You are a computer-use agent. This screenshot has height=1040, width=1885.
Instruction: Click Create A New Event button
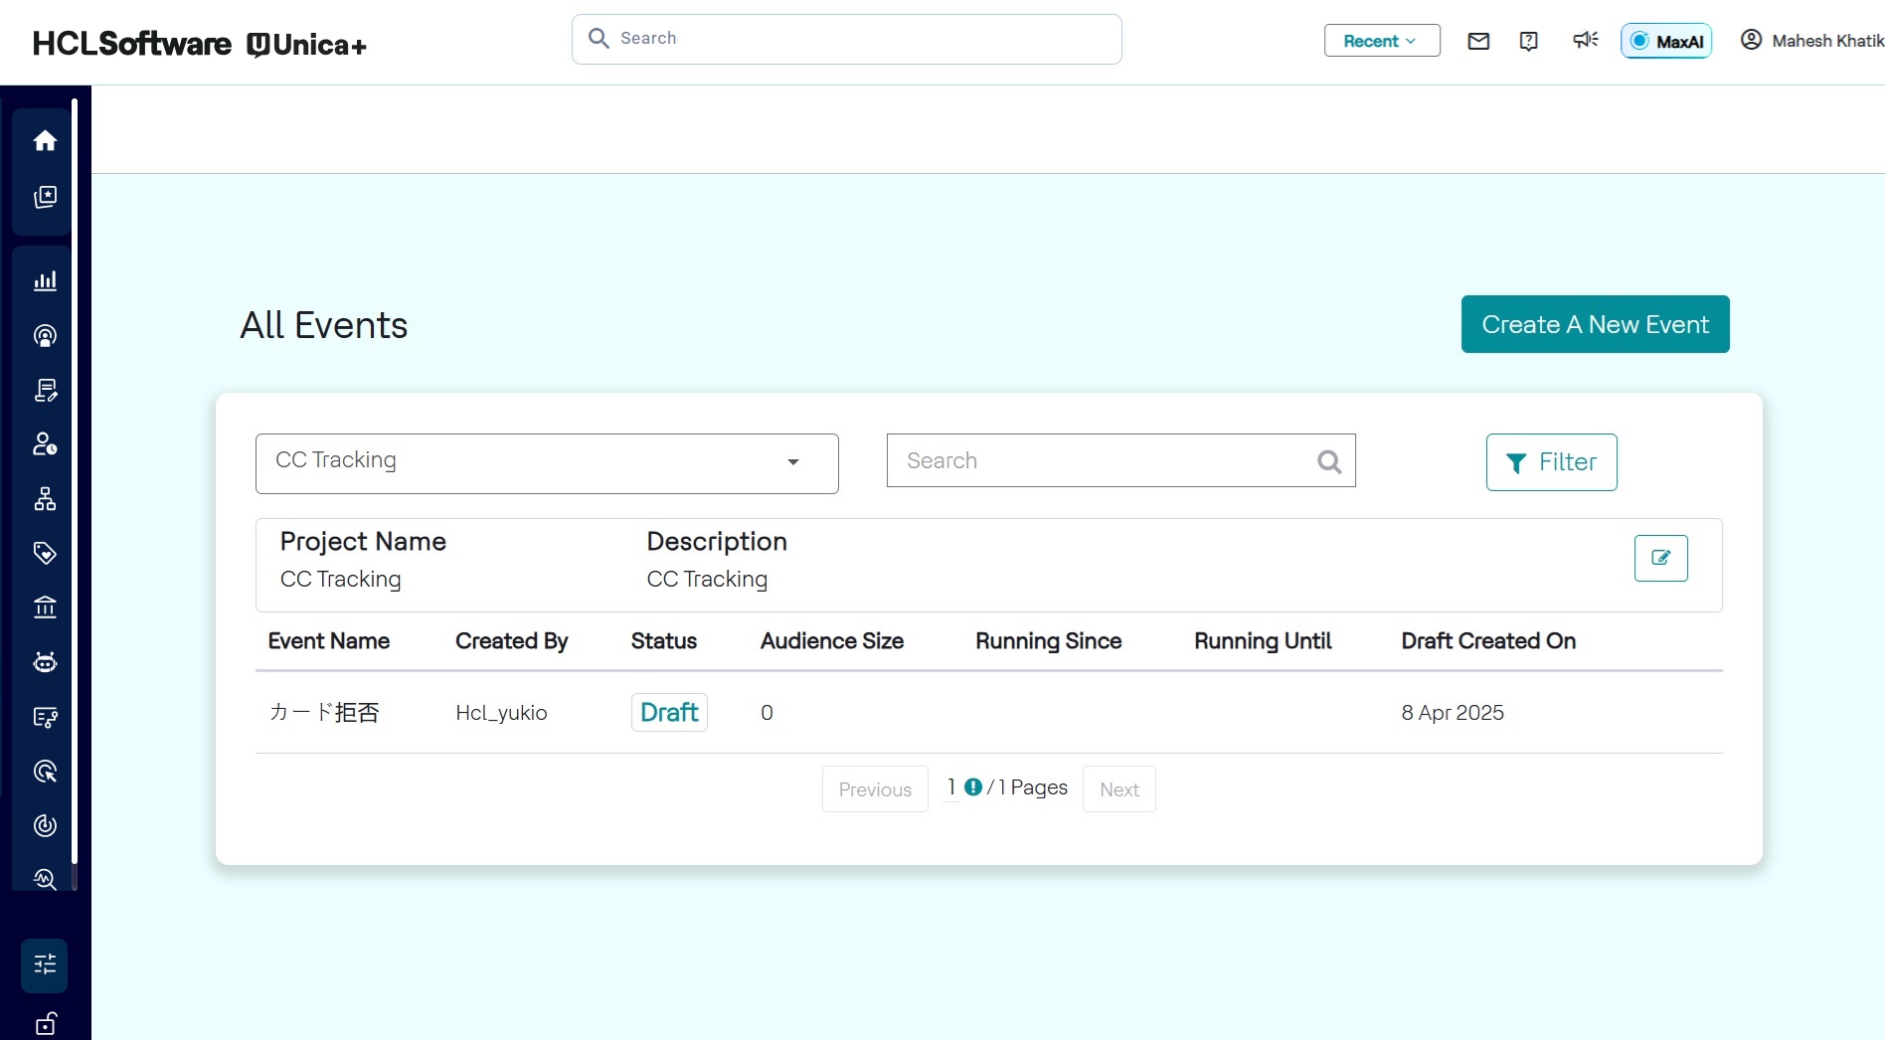pyautogui.click(x=1595, y=324)
